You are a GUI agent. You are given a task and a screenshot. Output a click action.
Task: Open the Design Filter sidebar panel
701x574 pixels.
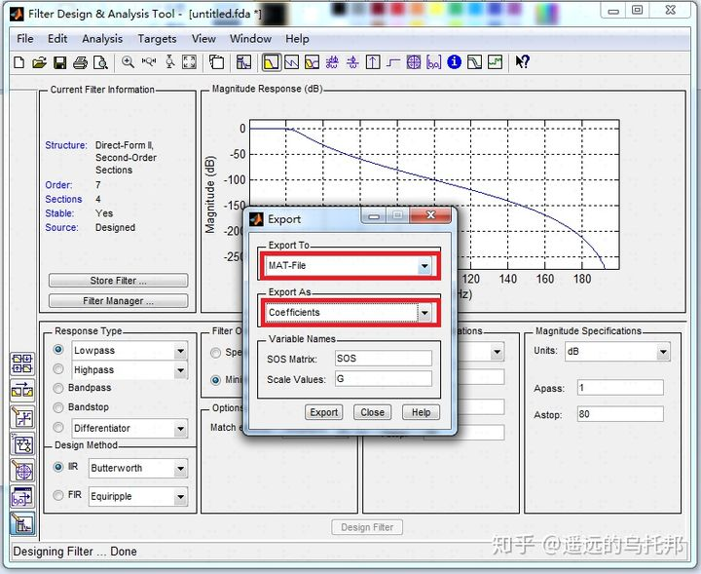[x=22, y=523]
